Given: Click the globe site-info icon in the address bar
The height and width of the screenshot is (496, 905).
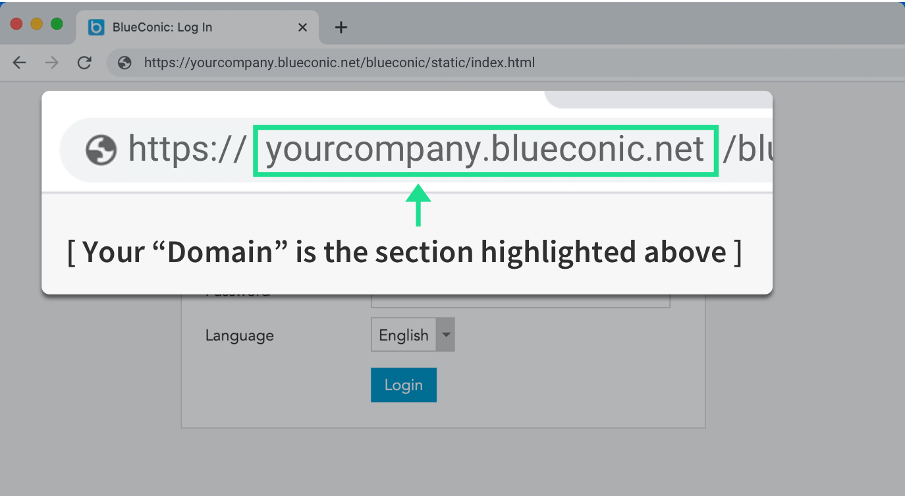Looking at the screenshot, I should [124, 63].
